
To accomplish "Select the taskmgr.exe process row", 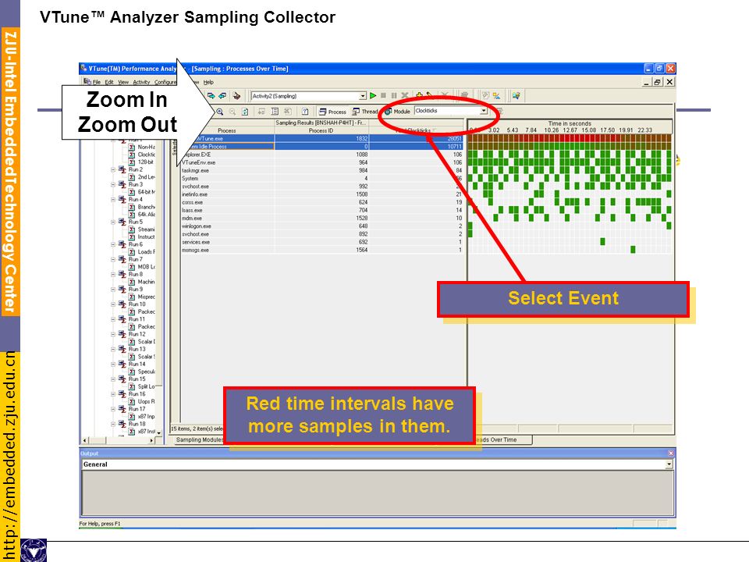I will (321, 171).
